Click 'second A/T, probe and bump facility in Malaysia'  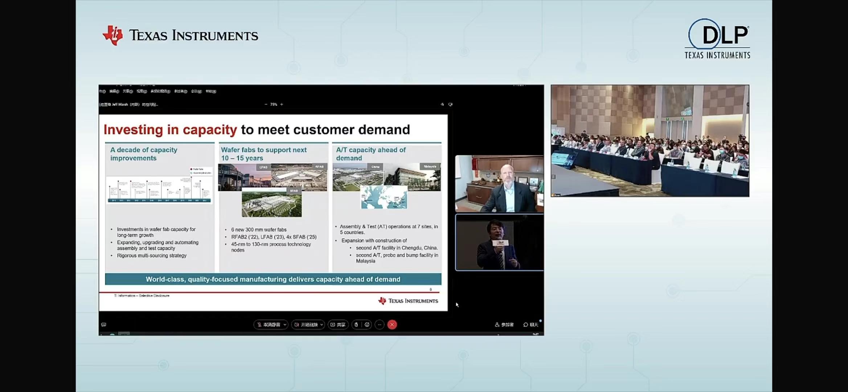click(x=397, y=258)
